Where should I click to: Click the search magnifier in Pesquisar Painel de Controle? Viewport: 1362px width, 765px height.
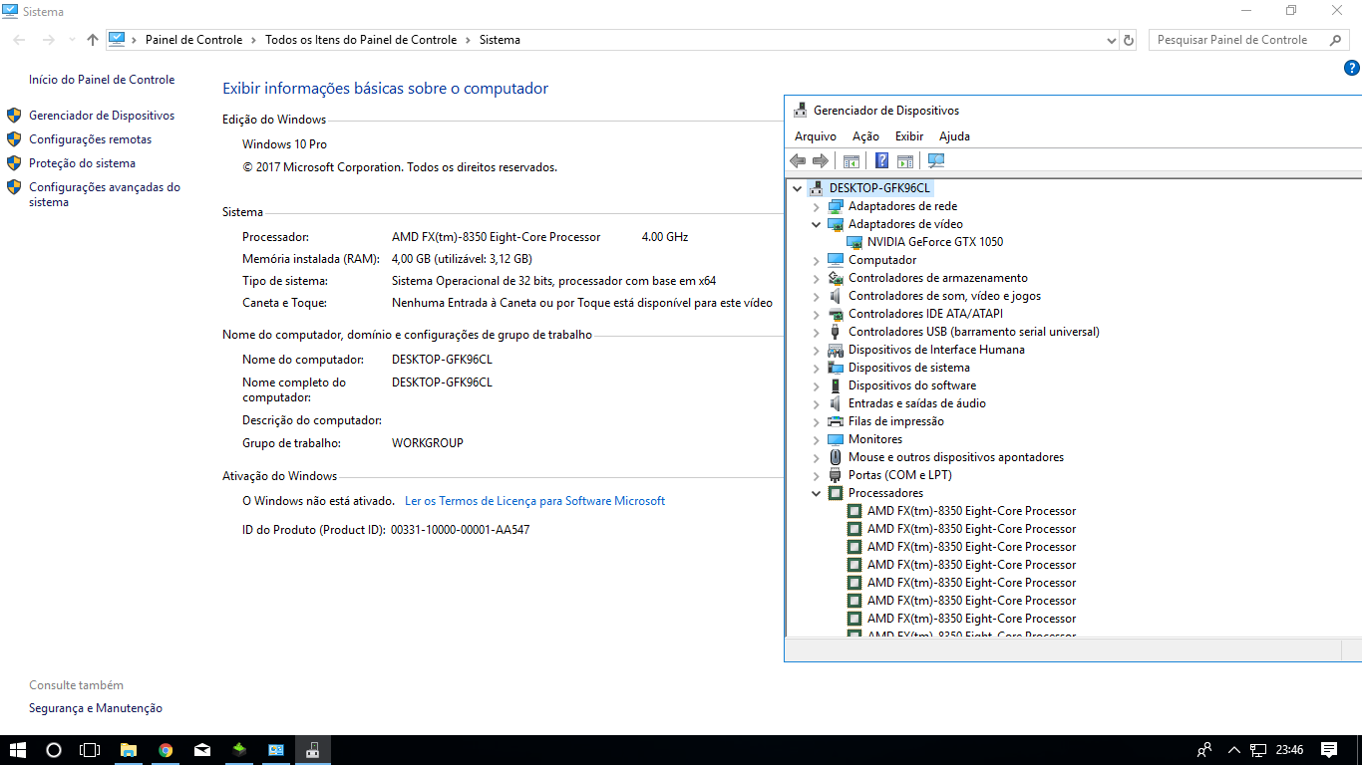pyautogui.click(x=1336, y=40)
